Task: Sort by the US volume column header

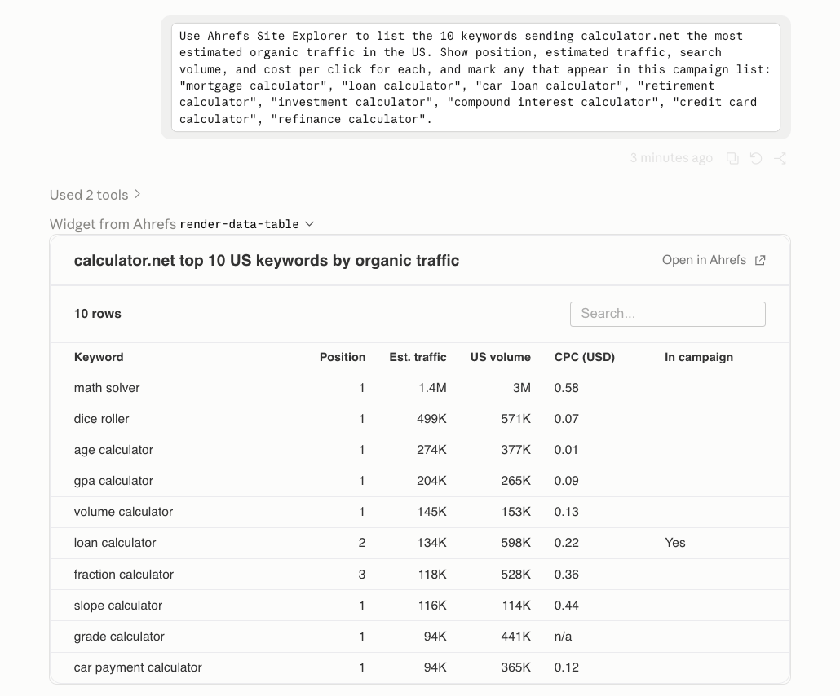Action: pyautogui.click(x=501, y=357)
